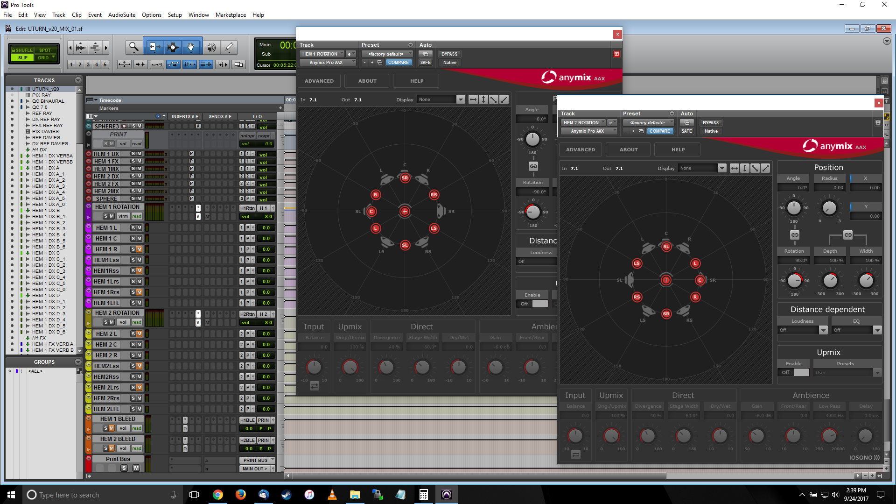Select the Grabber hand tool
The image size is (896, 504).
click(x=191, y=47)
